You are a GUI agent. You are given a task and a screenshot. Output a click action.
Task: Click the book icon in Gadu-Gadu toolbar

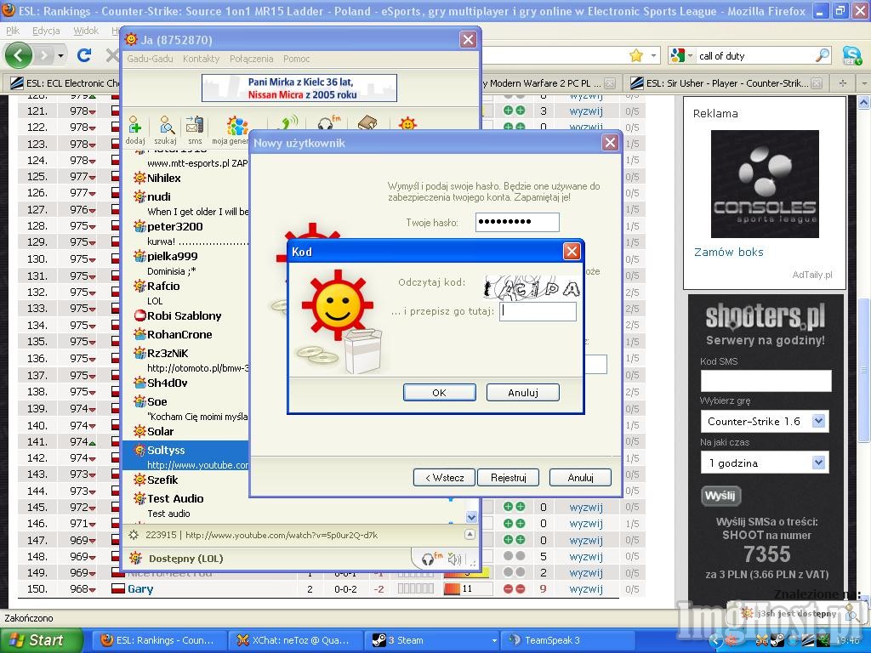(x=367, y=122)
